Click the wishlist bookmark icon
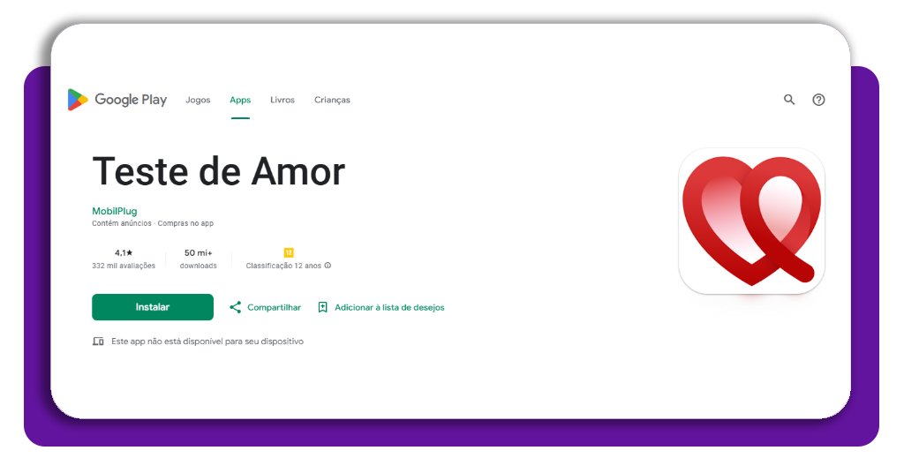The image size is (904, 473). pyautogui.click(x=323, y=307)
